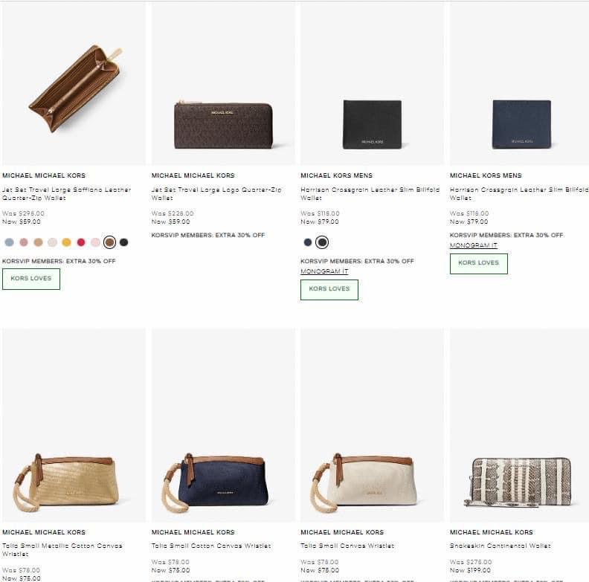This screenshot has height=582, width=589.
Task: Open the Snakeskin Continental Wallet title link
Action: [x=500, y=546]
